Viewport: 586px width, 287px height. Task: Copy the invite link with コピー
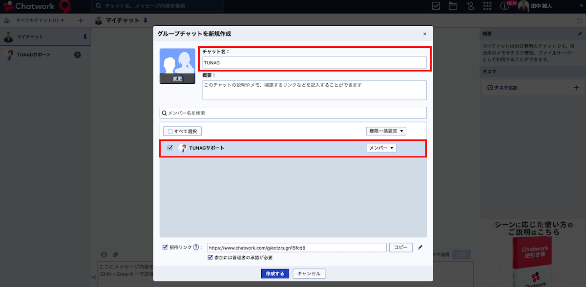click(401, 248)
